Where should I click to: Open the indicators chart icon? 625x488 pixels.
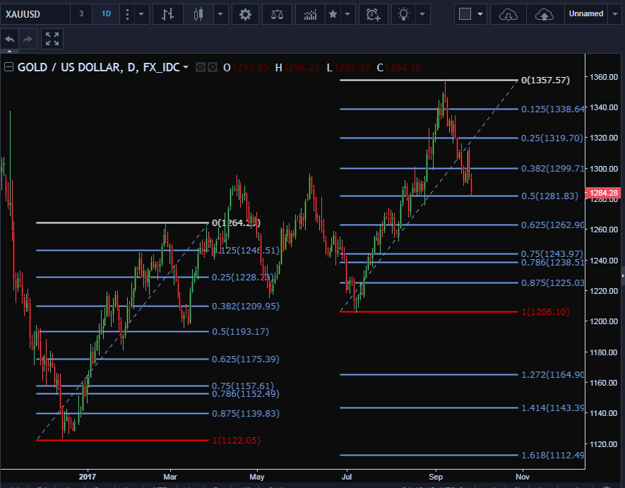310,14
